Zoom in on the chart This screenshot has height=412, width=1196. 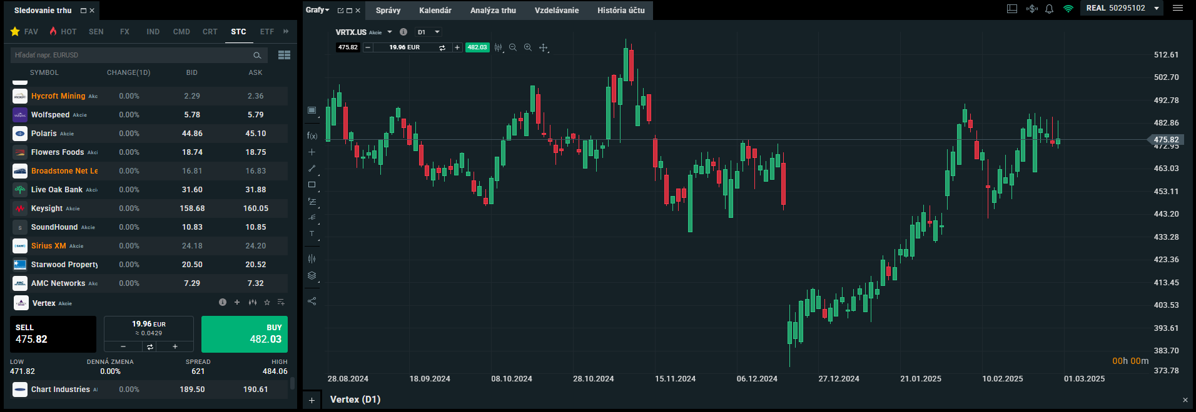point(527,47)
